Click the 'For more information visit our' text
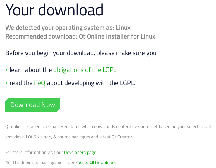The image size is (216, 168). click(34, 152)
